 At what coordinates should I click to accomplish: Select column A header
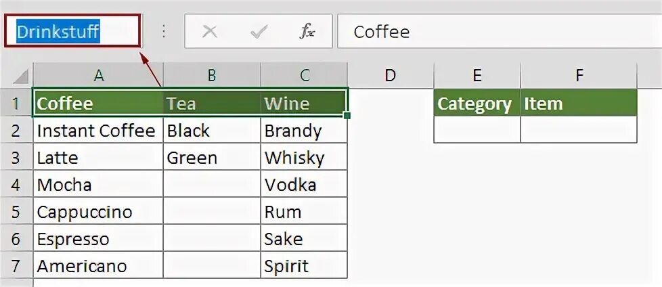[98, 75]
